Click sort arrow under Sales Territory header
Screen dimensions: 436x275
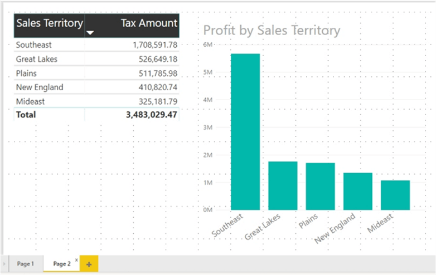pyautogui.click(x=90, y=33)
